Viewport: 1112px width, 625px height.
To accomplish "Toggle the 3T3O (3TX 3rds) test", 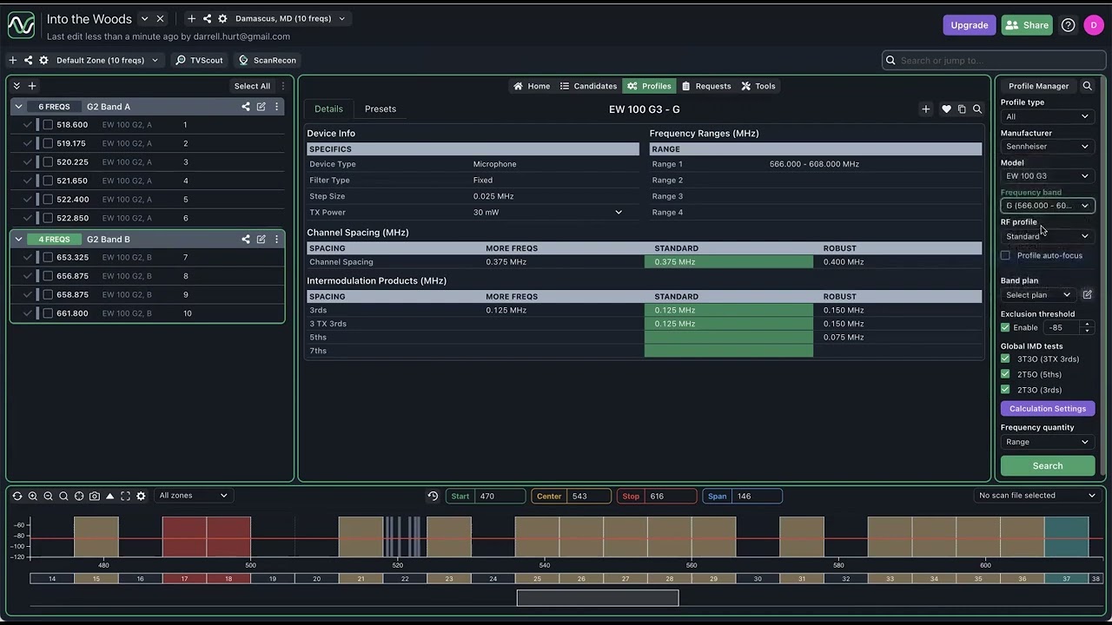I will coord(1005,359).
